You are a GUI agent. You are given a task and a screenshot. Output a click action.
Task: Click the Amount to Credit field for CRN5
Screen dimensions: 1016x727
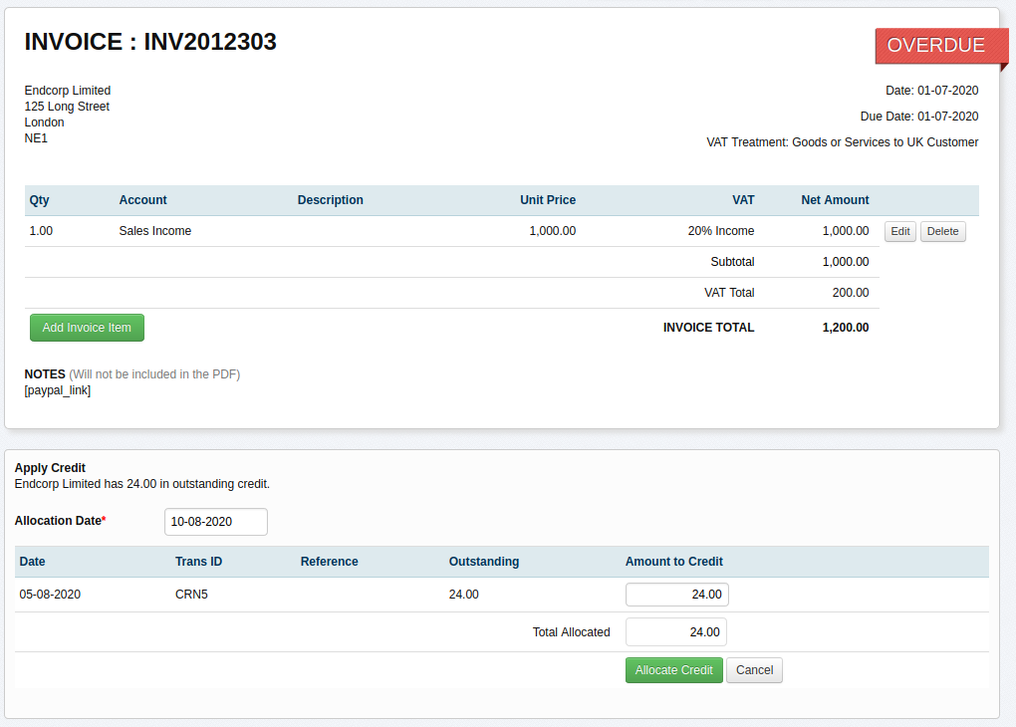(676, 595)
